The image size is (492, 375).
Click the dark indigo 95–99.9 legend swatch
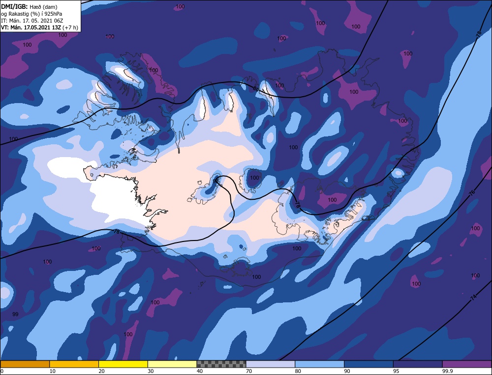(x=418, y=364)
